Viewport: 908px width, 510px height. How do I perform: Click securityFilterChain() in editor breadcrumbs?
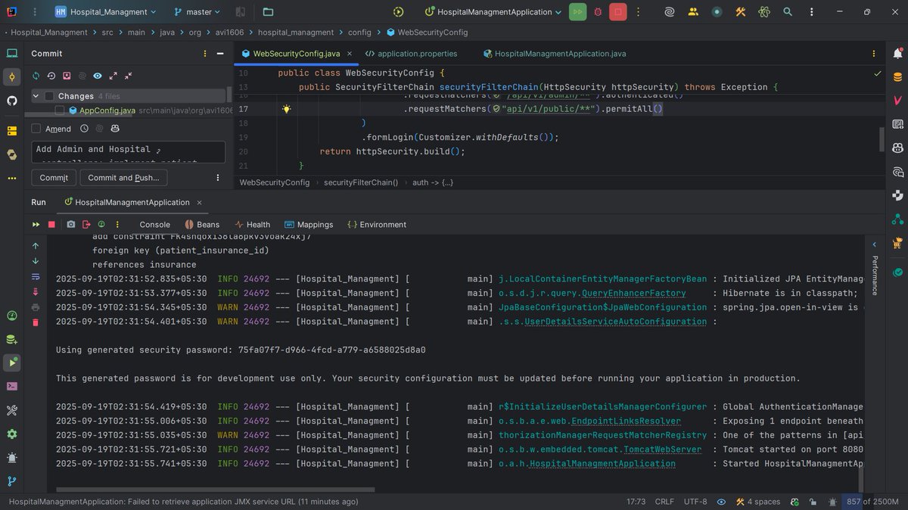pyautogui.click(x=360, y=182)
